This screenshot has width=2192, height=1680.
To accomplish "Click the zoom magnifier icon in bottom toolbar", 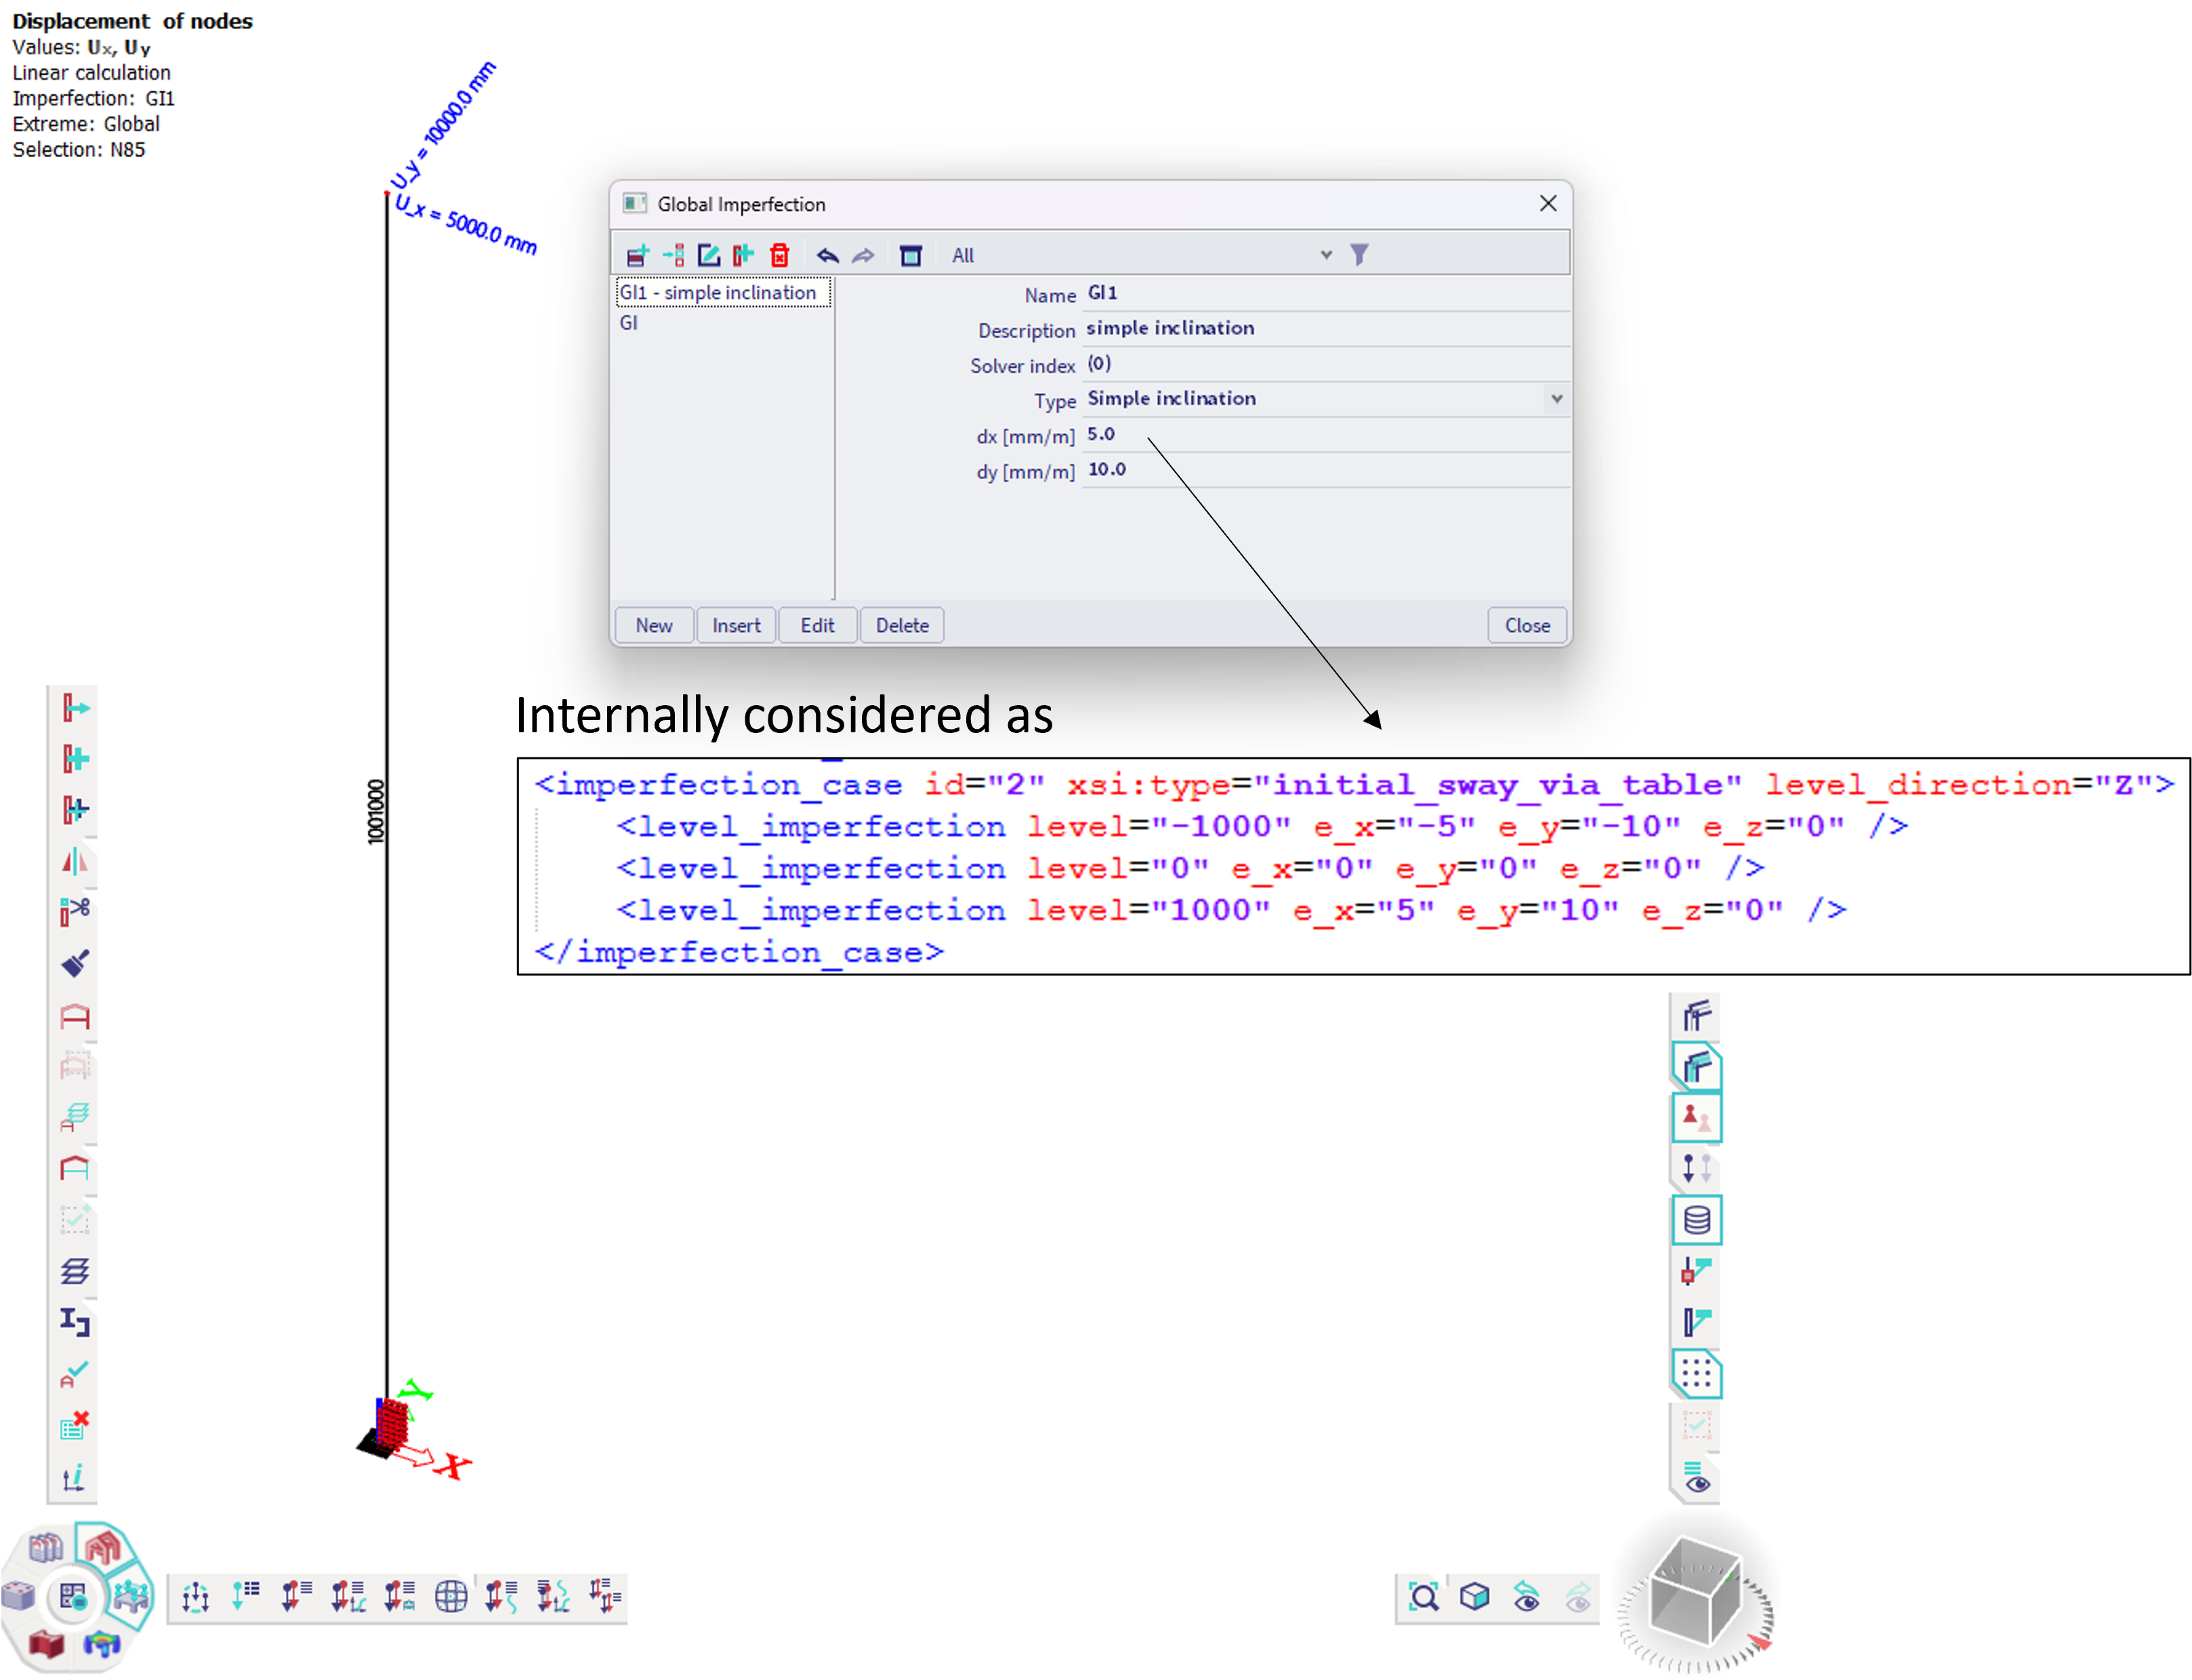I will point(1423,1597).
